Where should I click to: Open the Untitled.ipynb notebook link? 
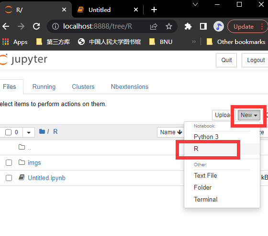(46, 178)
